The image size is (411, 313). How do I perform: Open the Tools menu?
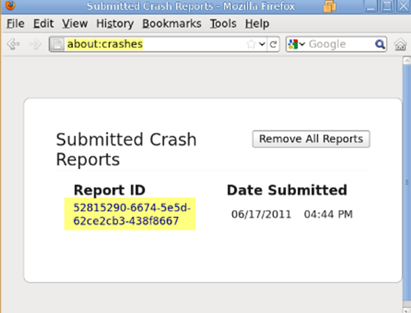tap(223, 24)
